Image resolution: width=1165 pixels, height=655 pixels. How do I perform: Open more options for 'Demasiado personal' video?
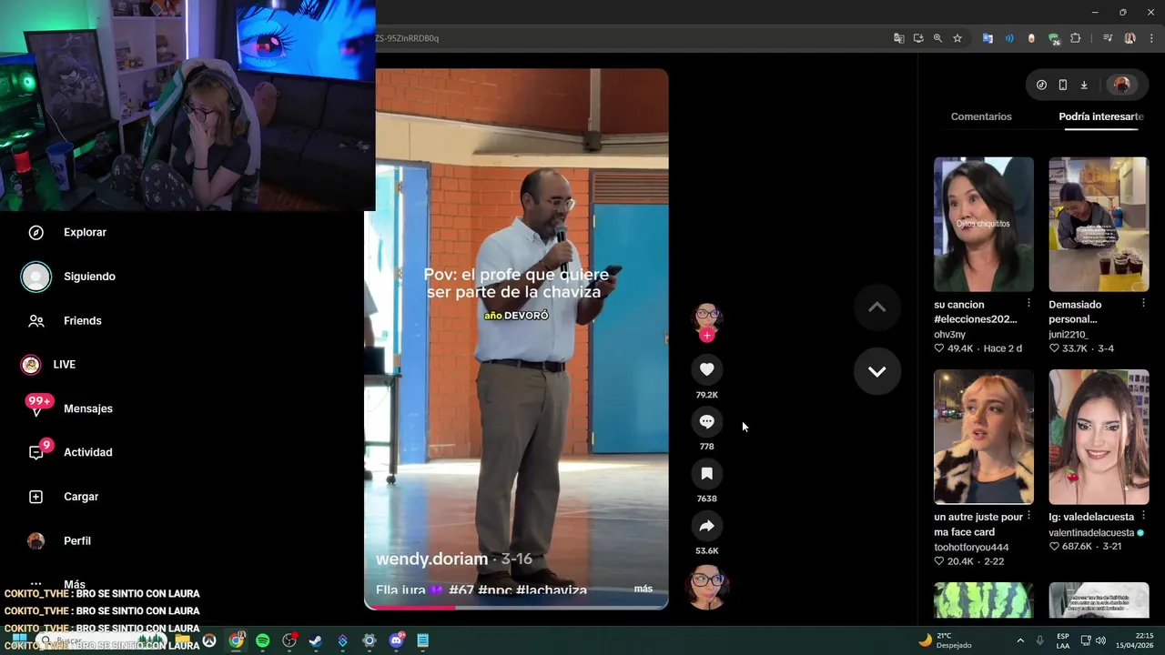tap(1143, 303)
